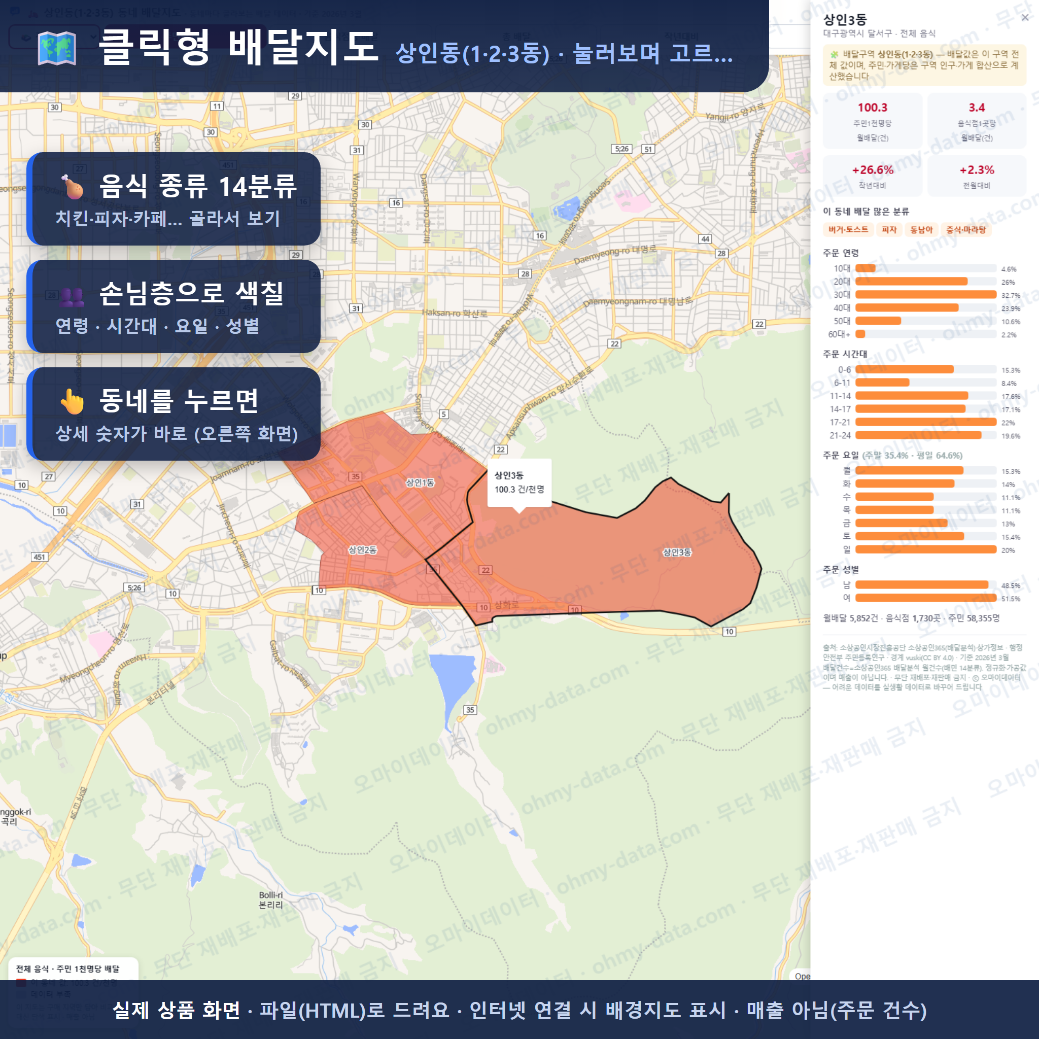Select the 상인1동 region on the map
This screenshot has width=1039, height=1039.
420,482
